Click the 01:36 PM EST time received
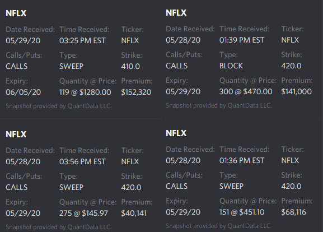The image size is (323, 232). click(242, 160)
